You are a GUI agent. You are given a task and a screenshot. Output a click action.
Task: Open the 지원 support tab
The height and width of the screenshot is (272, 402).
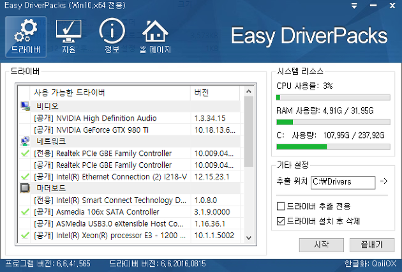(69, 36)
